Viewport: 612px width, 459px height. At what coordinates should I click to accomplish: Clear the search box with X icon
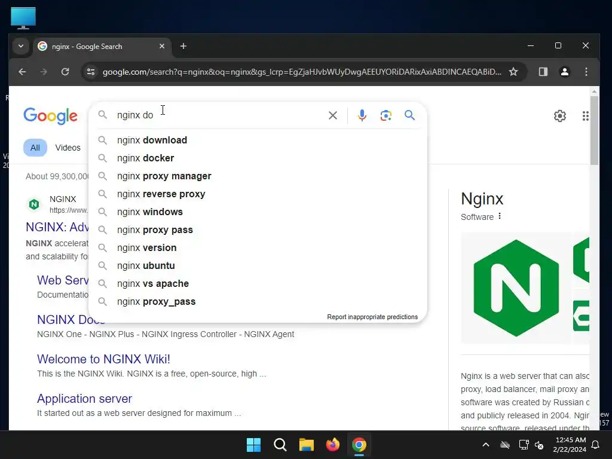[x=332, y=115]
